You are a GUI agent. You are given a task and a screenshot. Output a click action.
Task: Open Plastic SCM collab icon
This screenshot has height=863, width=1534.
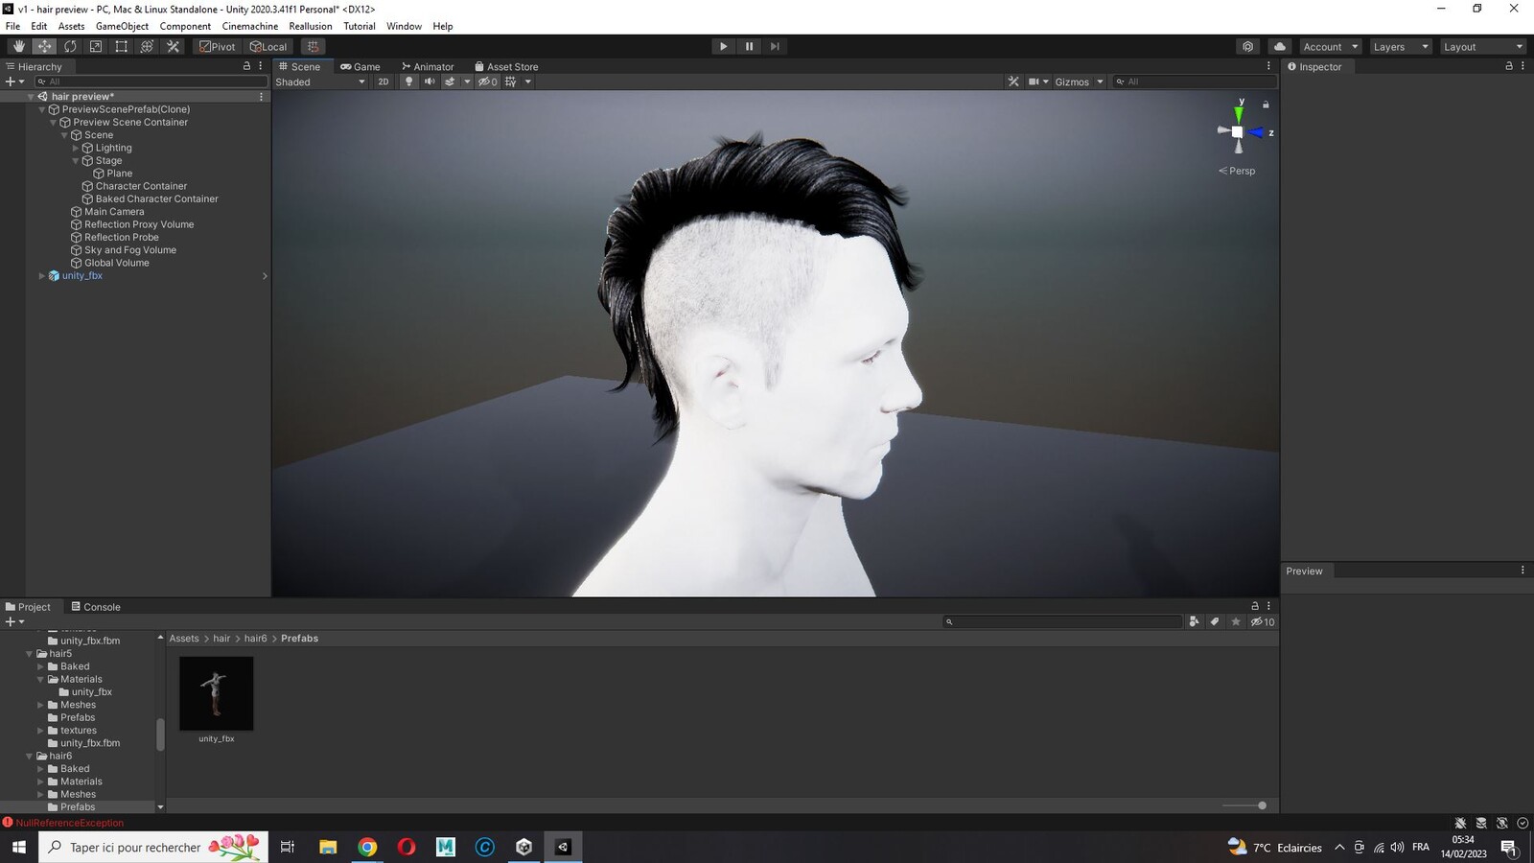pos(1247,46)
